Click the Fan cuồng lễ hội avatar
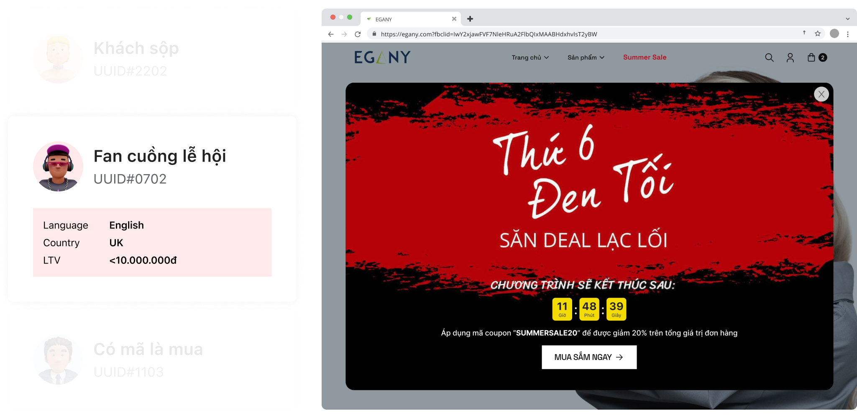857x418 pixels. 58,167
